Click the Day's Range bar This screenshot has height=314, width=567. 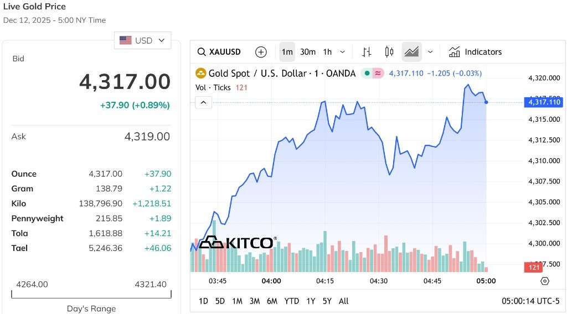point(91,295)
